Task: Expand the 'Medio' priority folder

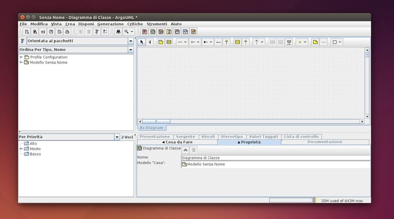Action: point(21,149)
